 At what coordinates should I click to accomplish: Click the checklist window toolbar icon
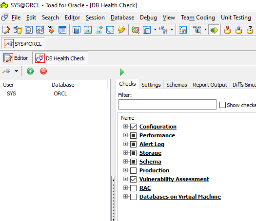point(183,30)
